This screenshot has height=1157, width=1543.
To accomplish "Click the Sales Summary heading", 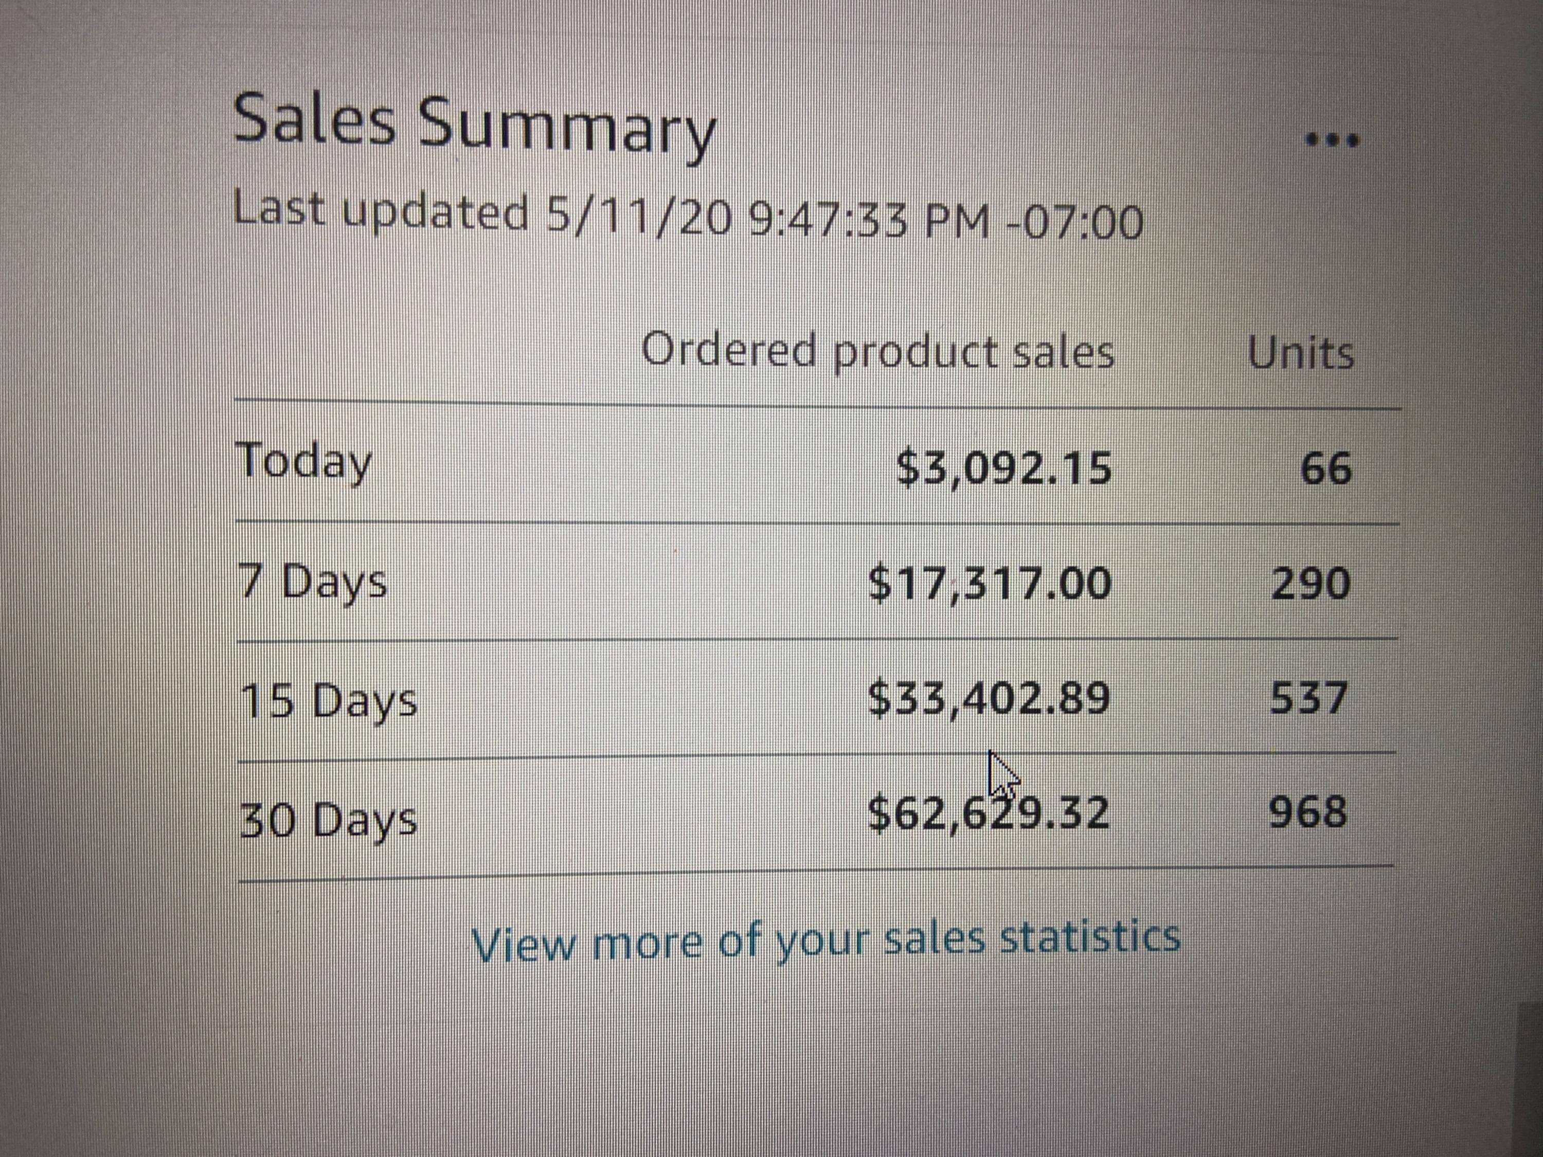I will [474, 123].
